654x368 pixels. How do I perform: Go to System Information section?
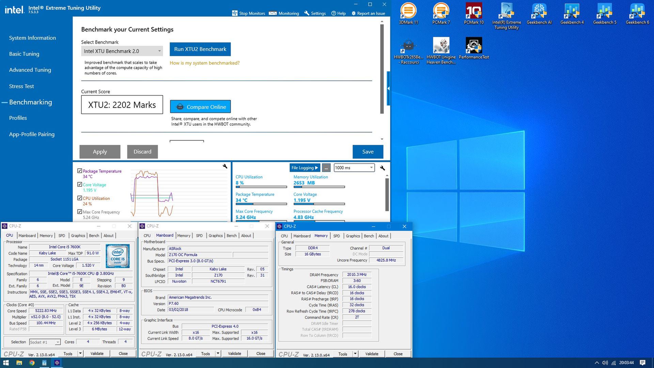coord(32,38)
